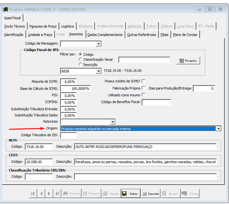Click the Procurar binoculars button
Image resolution: width=229 pixels, height=204 pixels.
(x=72, y=193)
